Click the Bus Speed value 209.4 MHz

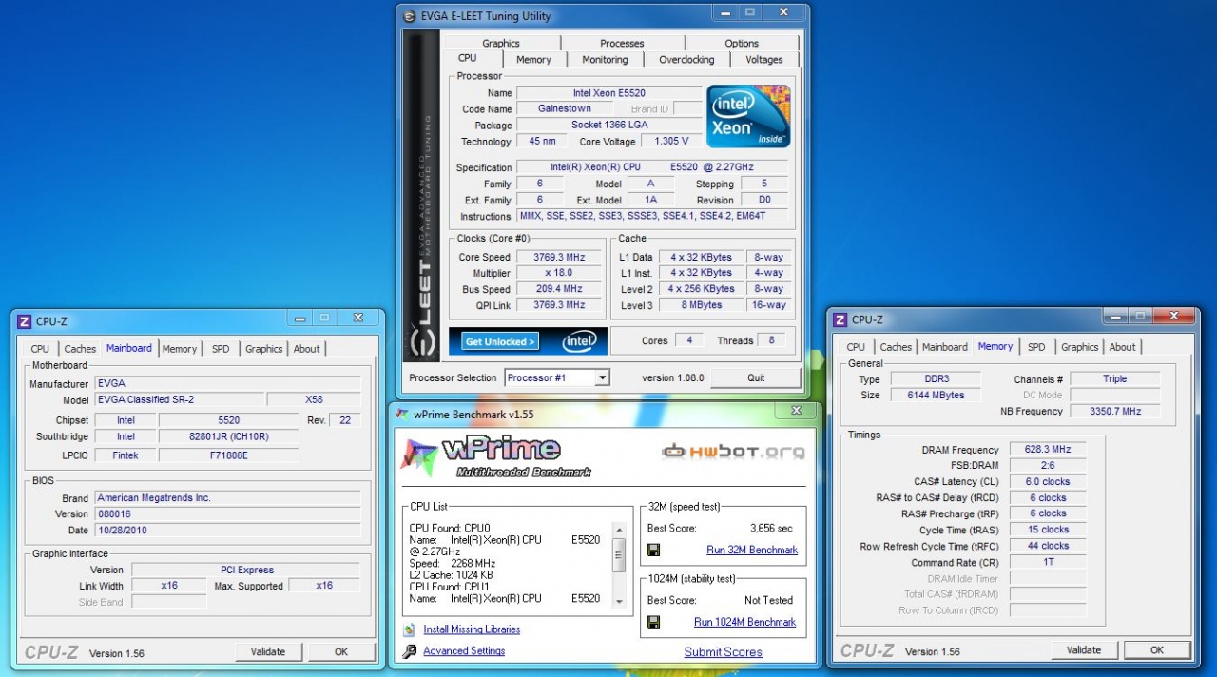click(x=559, y=289)
